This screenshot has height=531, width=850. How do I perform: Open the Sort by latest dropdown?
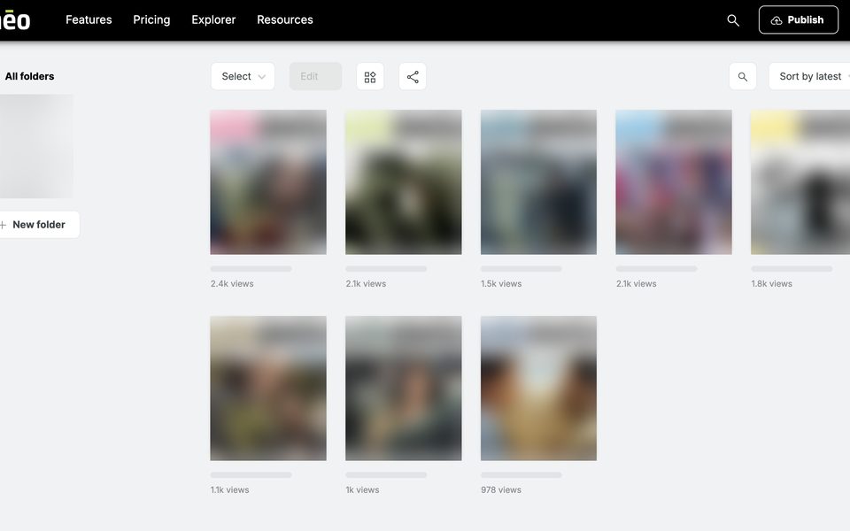810,76
